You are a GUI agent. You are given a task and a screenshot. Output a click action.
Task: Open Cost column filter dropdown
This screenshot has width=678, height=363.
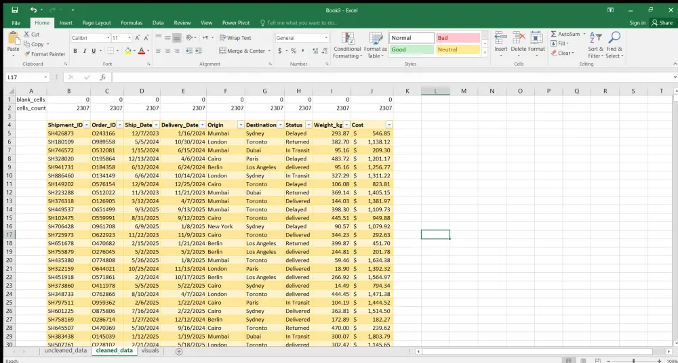coord(389,125)
